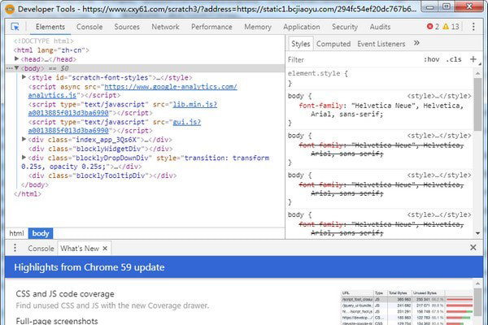488x325 pixels.
Task: Click the body breadcrumb
Action: 41,233
